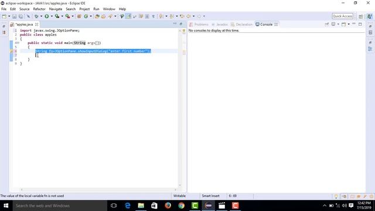Save the file with the Save icon
This screenshot has width=375, height=211.
(14, 16)
